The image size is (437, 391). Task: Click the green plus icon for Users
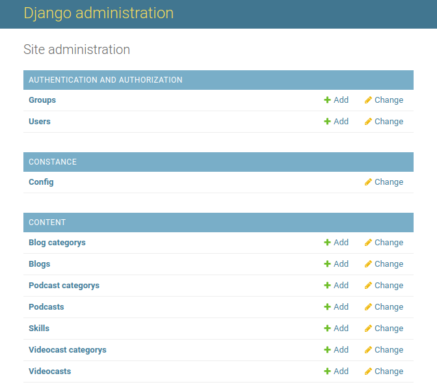point(327,121)
